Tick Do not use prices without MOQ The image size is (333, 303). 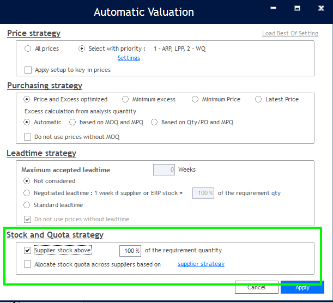pyautogui.click(x=28, y=137)
